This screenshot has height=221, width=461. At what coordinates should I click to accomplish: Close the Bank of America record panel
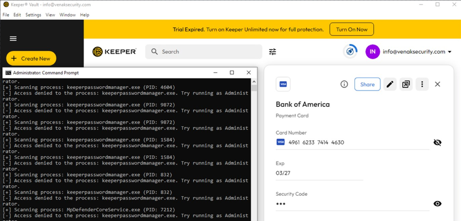pyautogui.click(x=437, y=85)
